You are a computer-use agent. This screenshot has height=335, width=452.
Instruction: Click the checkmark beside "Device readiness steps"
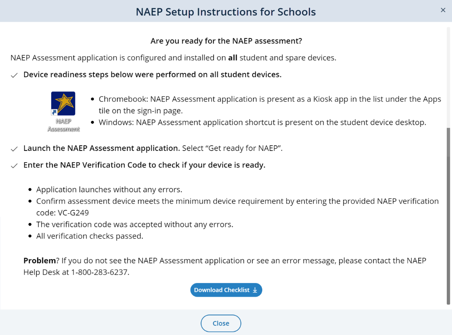(x=14, y=75)
